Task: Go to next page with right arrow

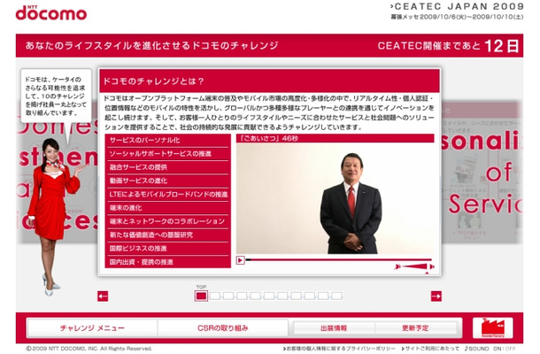Action: pos(436,296)
